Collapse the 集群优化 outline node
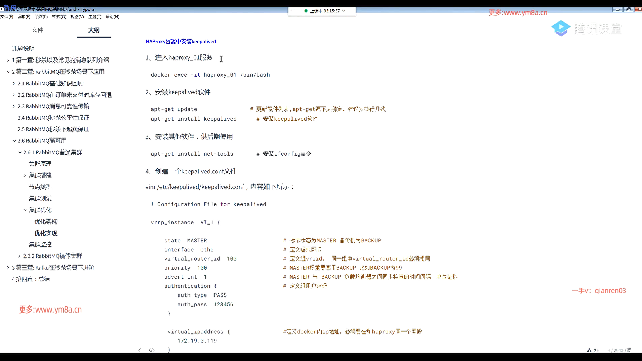This screenshot has width=642, height=361. point(25,210)
